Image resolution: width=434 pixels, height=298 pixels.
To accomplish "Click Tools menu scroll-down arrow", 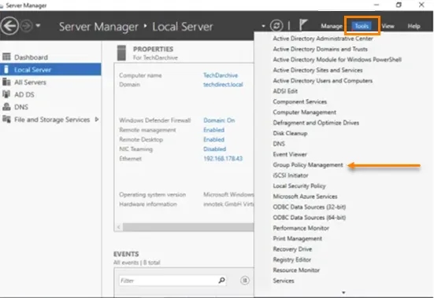I will (343, 292).
